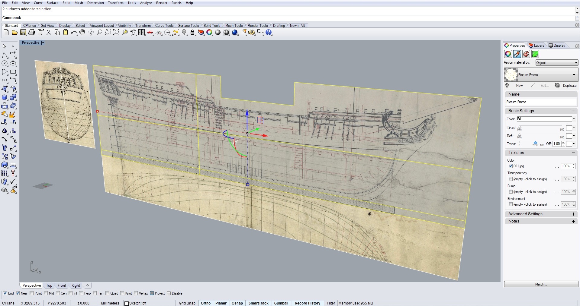Uncheck the 001.jpg color texture

(x=511, y=166)
